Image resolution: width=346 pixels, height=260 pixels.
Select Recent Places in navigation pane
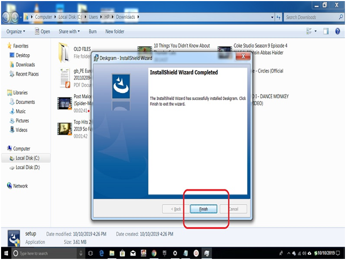24,74
